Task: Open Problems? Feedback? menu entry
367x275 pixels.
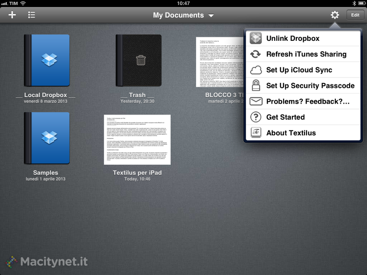Action: tap(303, 101)
